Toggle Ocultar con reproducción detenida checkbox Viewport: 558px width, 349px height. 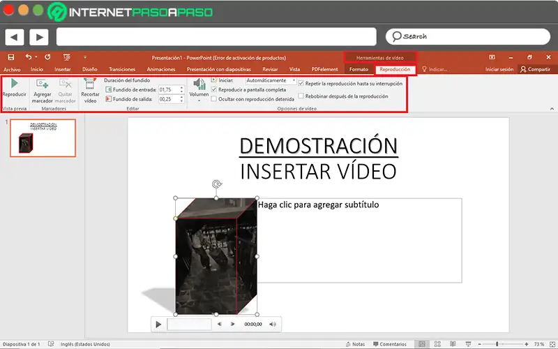[x=214, y=99]
